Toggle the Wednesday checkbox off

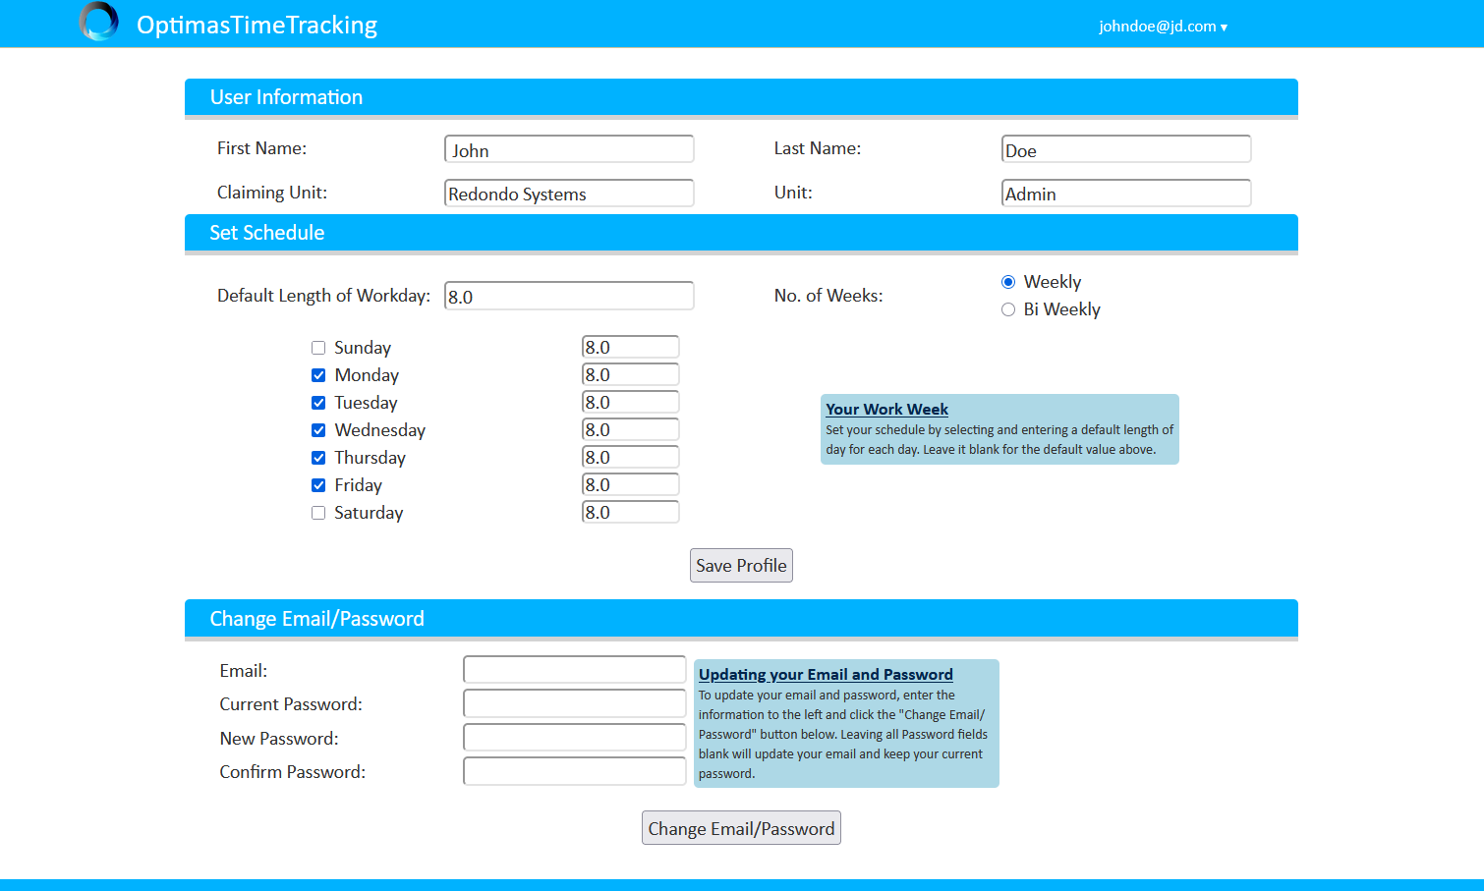pos(318,429)
